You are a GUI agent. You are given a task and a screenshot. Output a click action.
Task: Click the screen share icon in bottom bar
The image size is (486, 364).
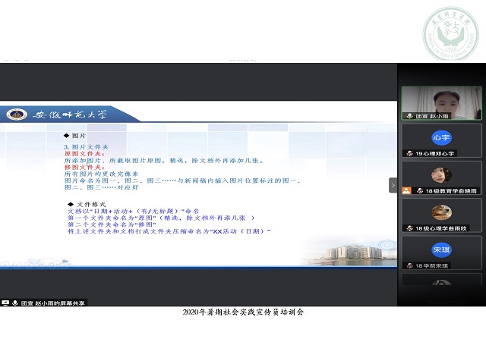click(5, 302)
